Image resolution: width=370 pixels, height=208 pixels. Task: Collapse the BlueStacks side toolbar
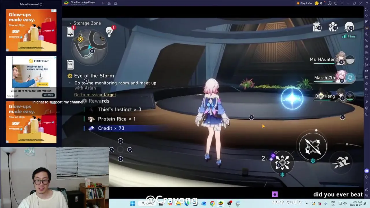367,3
